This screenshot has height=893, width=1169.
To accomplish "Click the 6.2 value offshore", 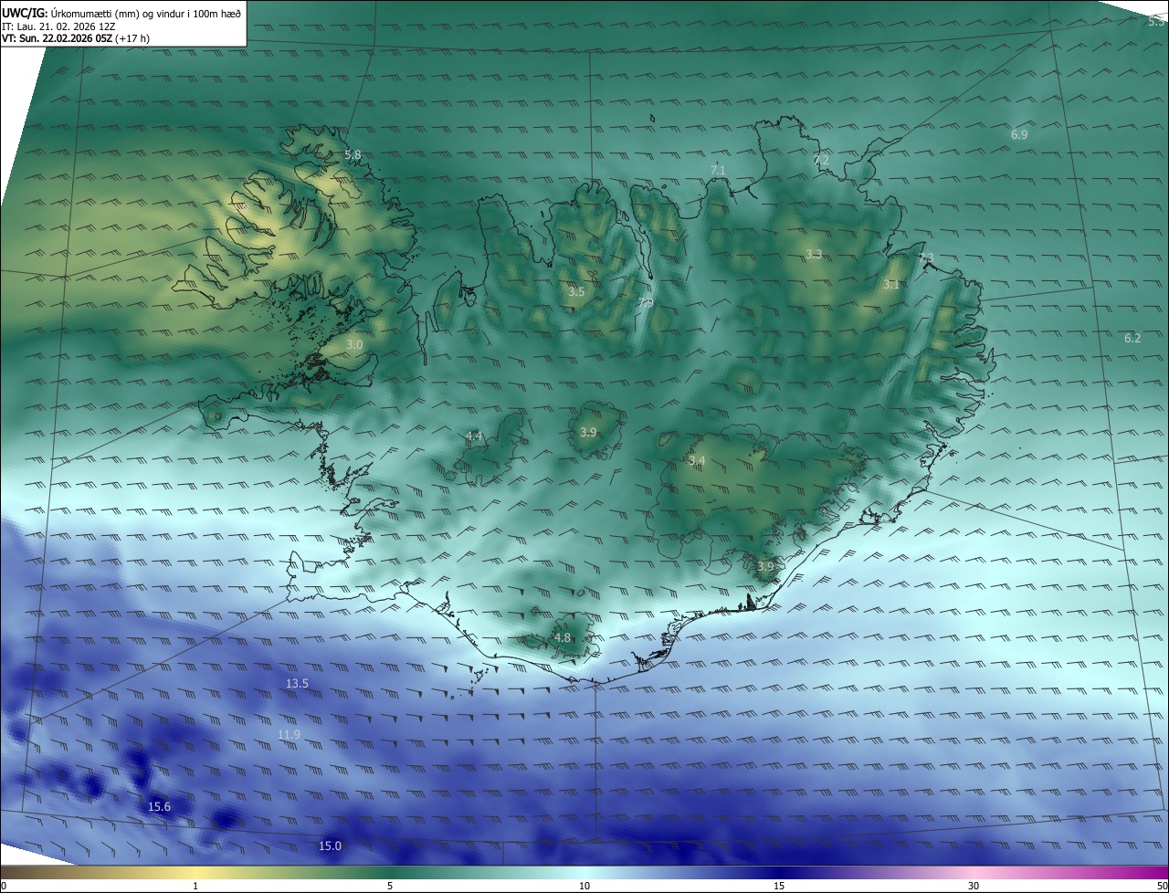I will point(1132,338).
